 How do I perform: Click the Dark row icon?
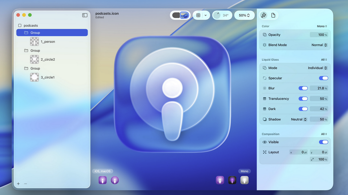coord(264,109)
